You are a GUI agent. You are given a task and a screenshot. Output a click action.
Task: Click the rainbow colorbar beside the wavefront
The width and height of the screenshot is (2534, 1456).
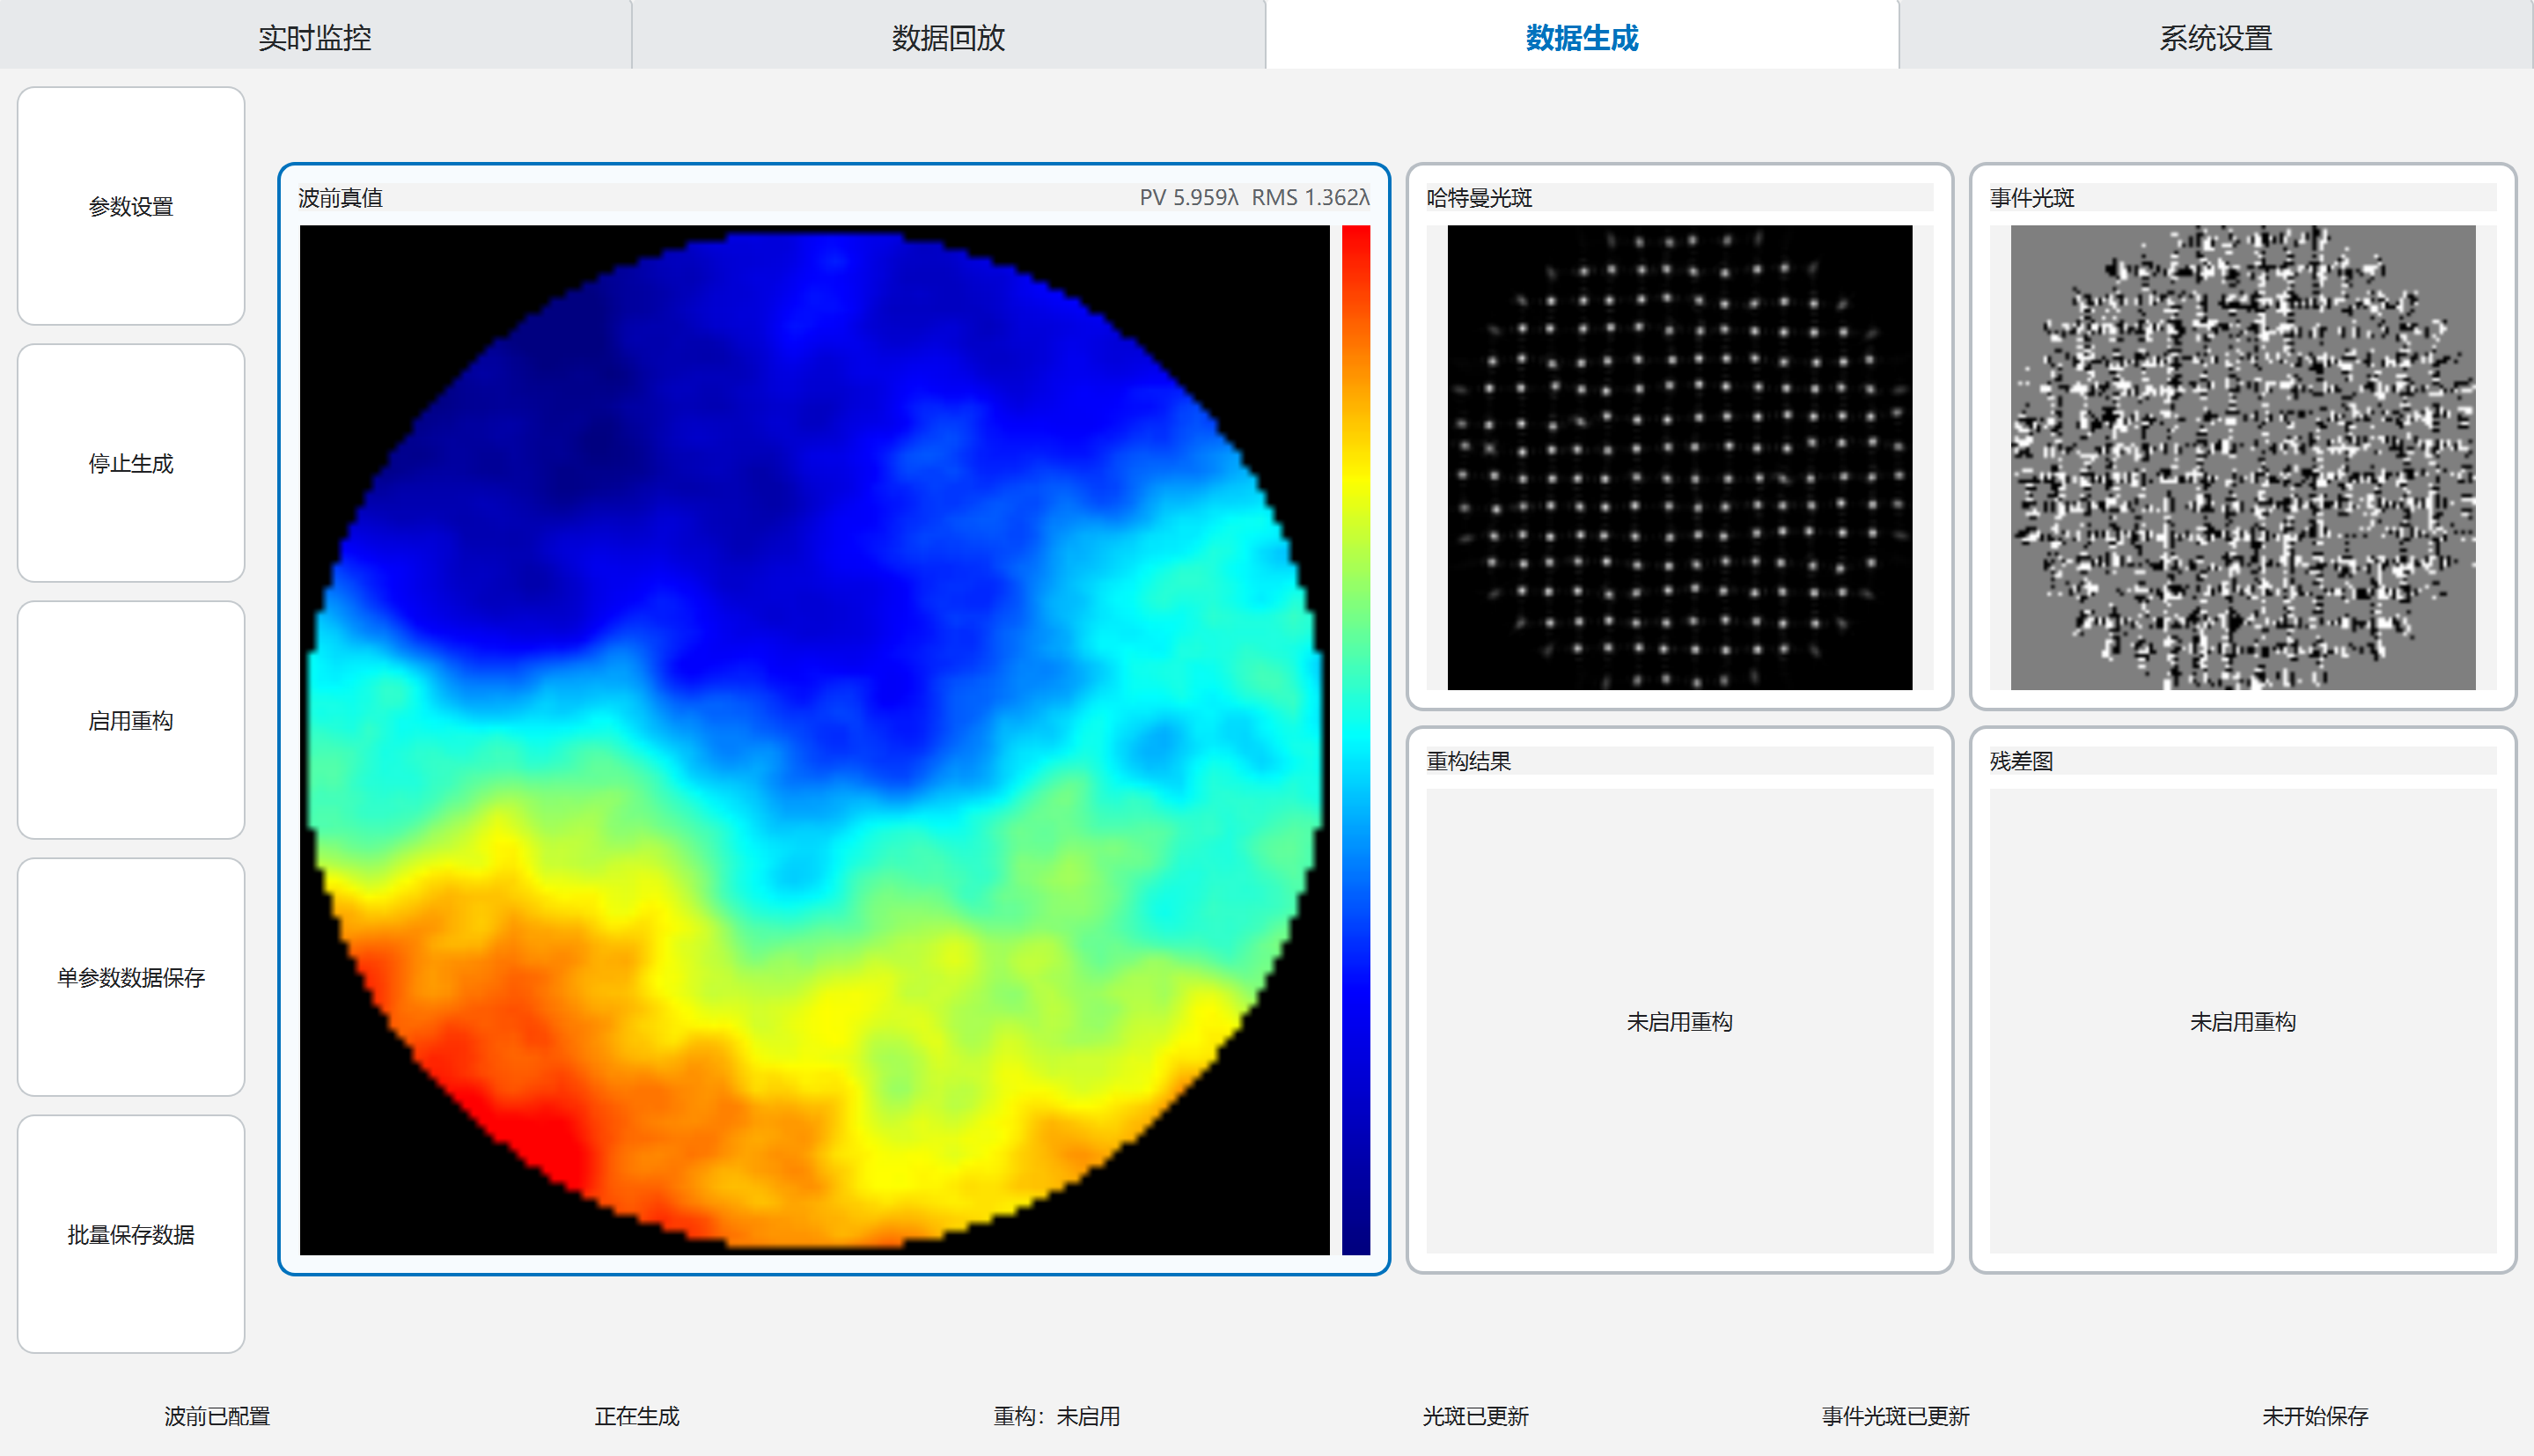pyautogui.click(x=1355, y=740)
